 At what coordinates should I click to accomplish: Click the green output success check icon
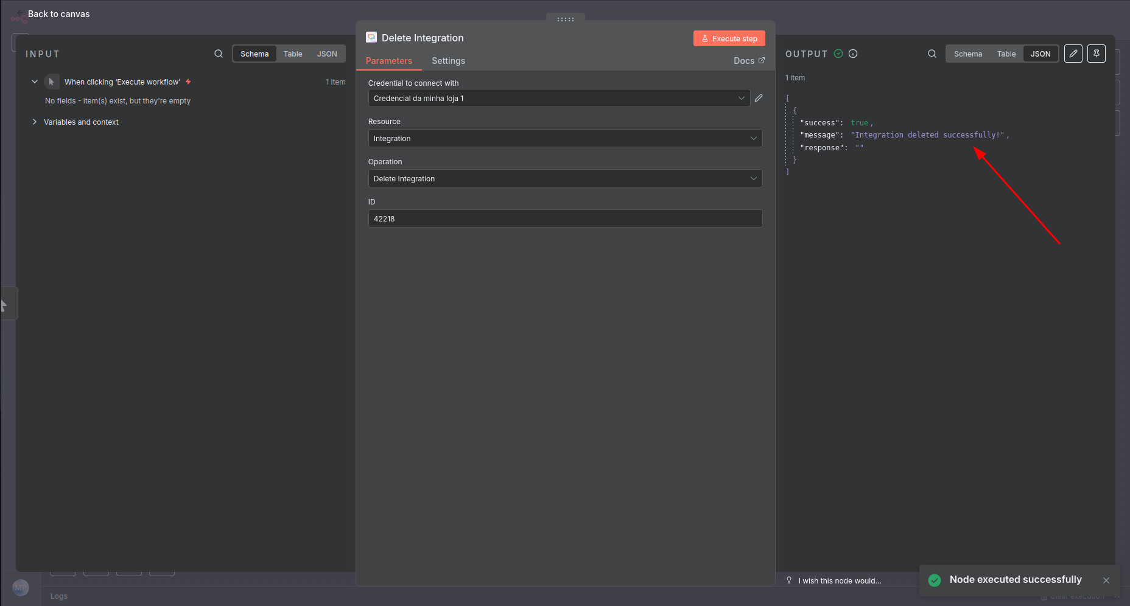[x=838, y=54]
